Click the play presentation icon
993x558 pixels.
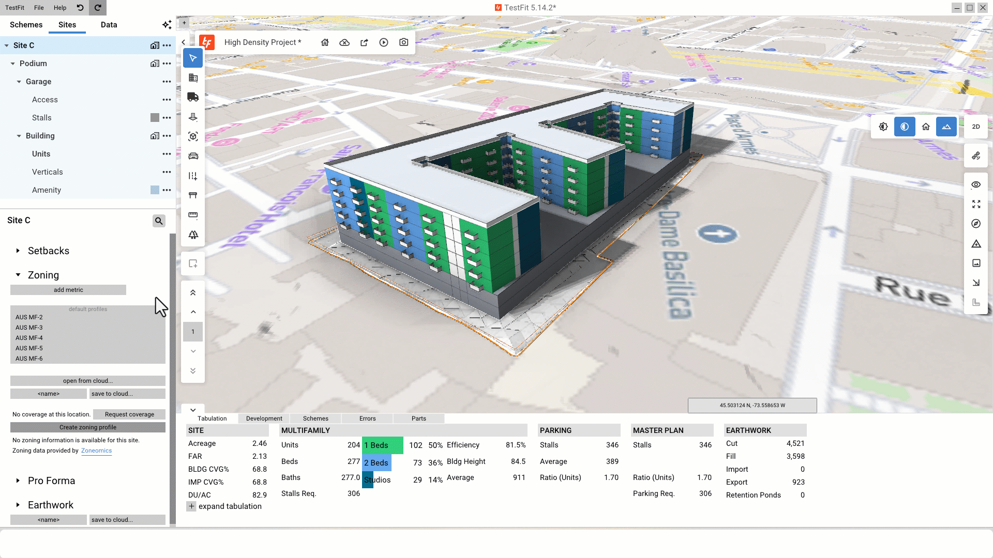click(384, 42)
